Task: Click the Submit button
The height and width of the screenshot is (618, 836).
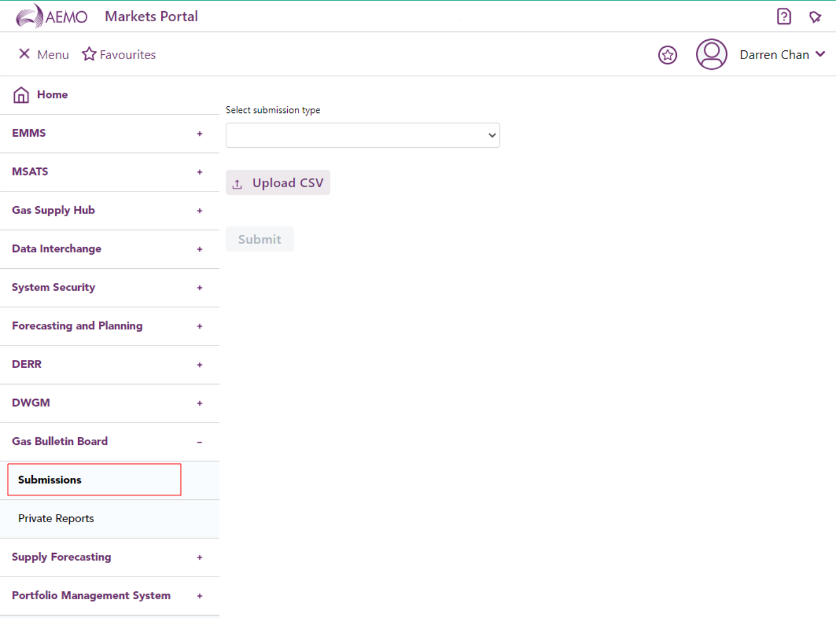Action: pyautogui.click(x=259, y=239)
